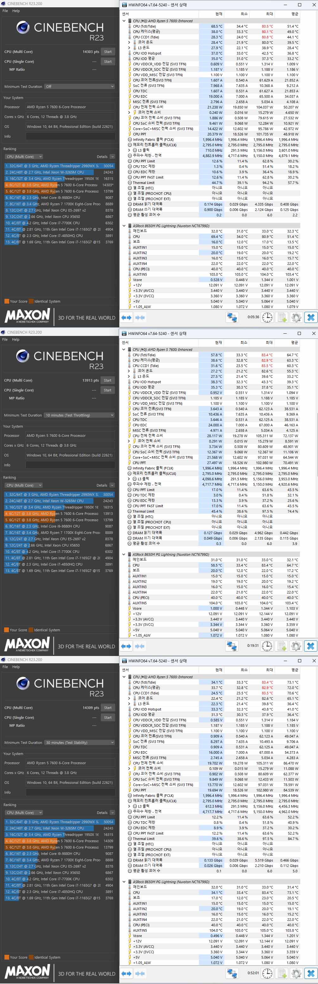Click blue X icon in HWiNFO showing 0:52:01
This screenshot has height=984, width=318.
point(311,973)
